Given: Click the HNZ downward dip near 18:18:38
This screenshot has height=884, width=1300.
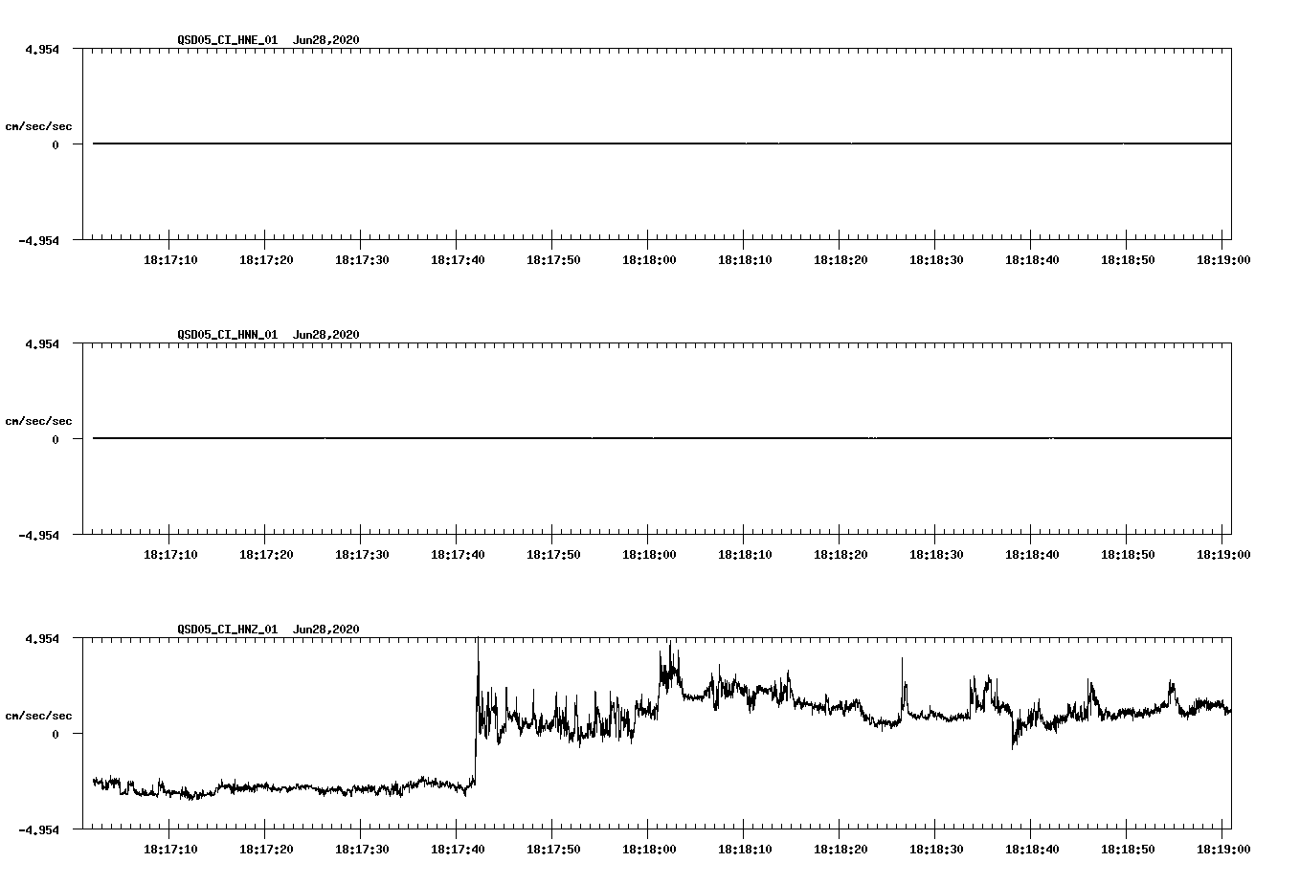Looking at the screenshot, I should click(x=1014, y=737).
